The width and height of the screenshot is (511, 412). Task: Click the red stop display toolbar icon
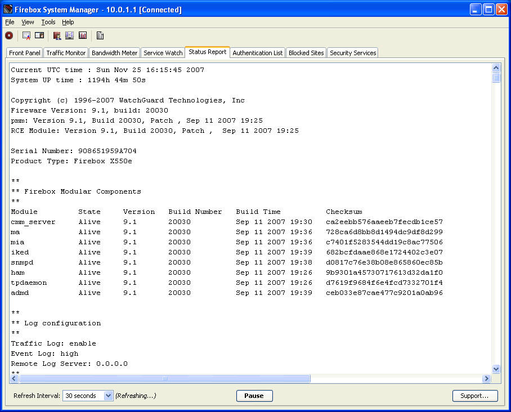9,35
